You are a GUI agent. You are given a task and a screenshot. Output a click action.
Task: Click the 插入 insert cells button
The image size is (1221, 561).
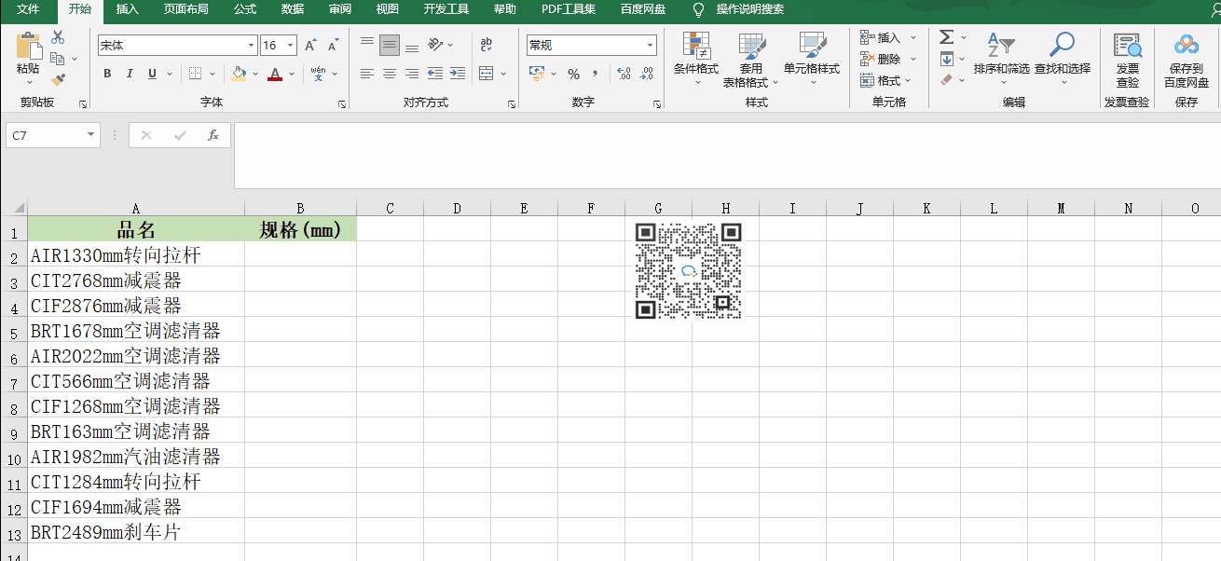click(887, 37)
